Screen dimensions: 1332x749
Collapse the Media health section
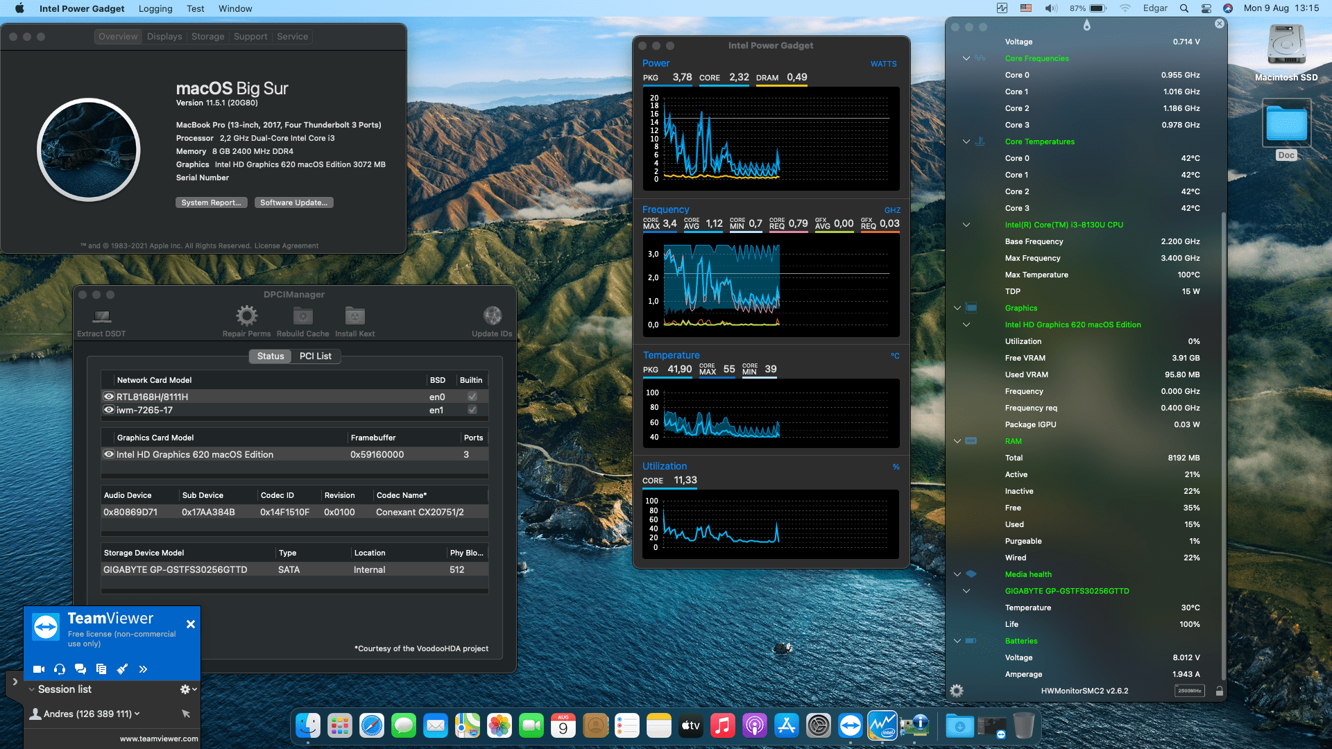(x=957, y=574)
